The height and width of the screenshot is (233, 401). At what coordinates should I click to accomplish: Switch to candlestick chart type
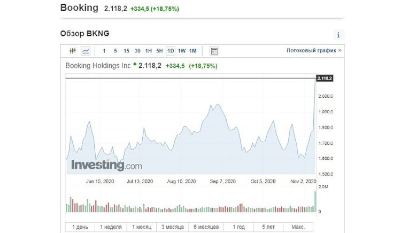coord(73,51)
